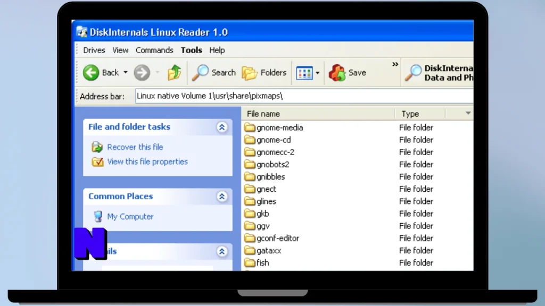545x306 pixels.
Task: Select the gnibbles folder name
Action: 271,177
